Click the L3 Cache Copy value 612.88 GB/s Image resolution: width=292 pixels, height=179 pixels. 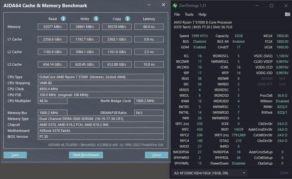coord(117,64)
